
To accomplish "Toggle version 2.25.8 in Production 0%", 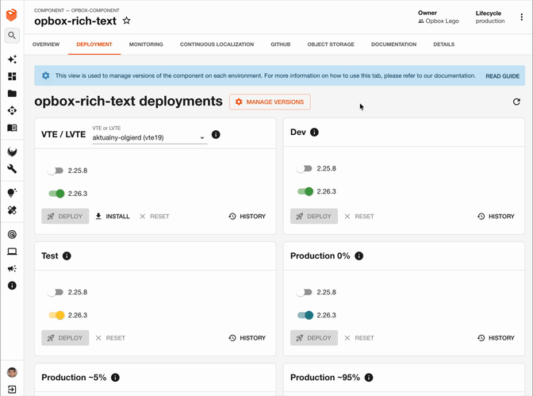I will [305, 292].
